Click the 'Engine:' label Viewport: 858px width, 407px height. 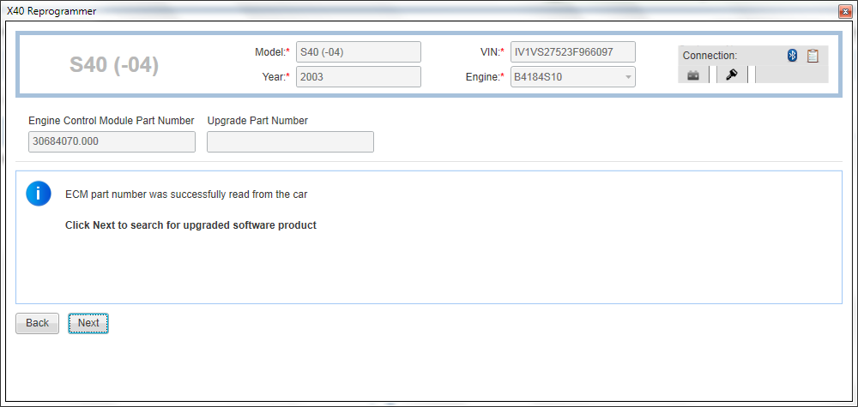tap(484, 77)
